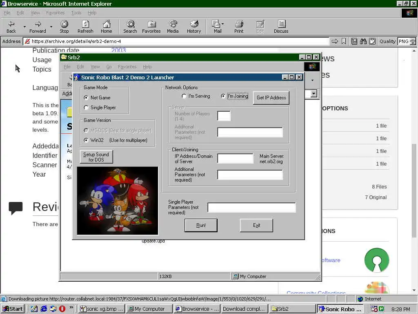Open the Srb2 window address dropdown

click(x=314, y=94)
